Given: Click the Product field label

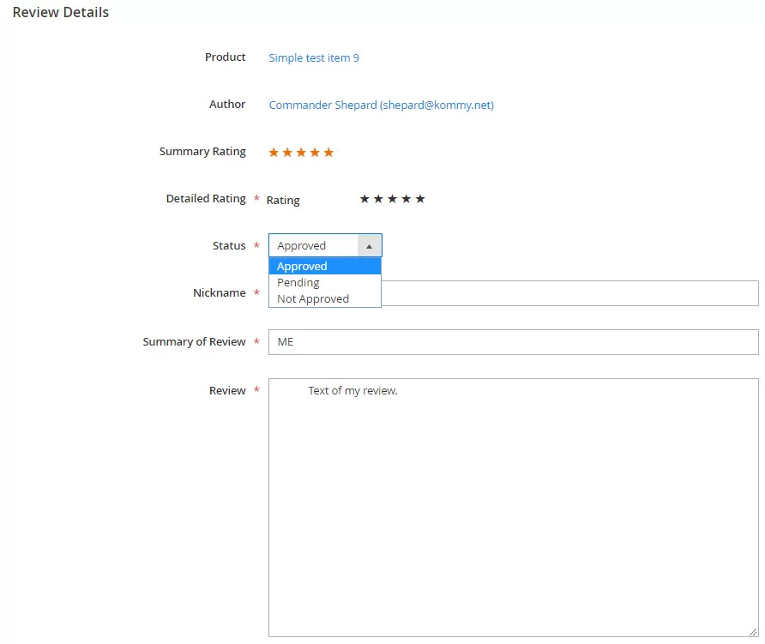Looking at the screenshot, I should pyautogui.click(x=225, y=57).
